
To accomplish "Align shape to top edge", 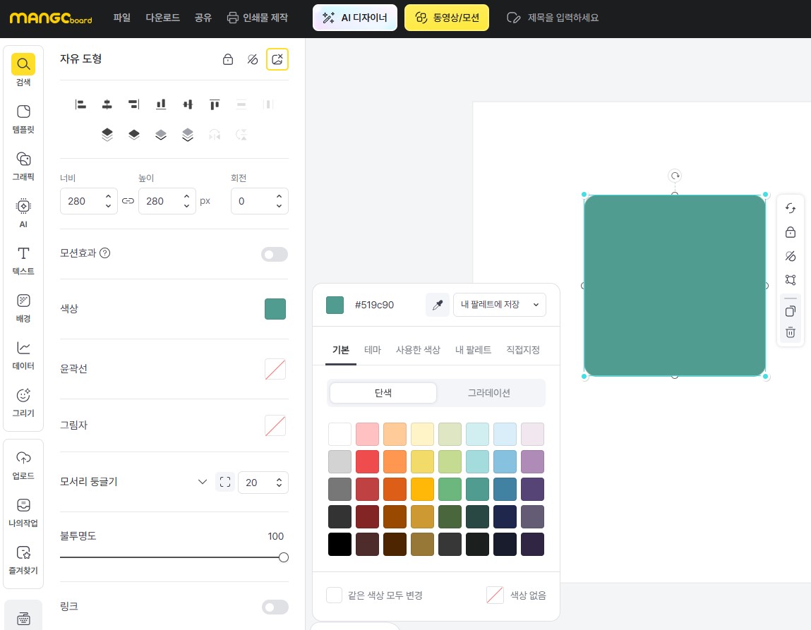I will (215, 104).
